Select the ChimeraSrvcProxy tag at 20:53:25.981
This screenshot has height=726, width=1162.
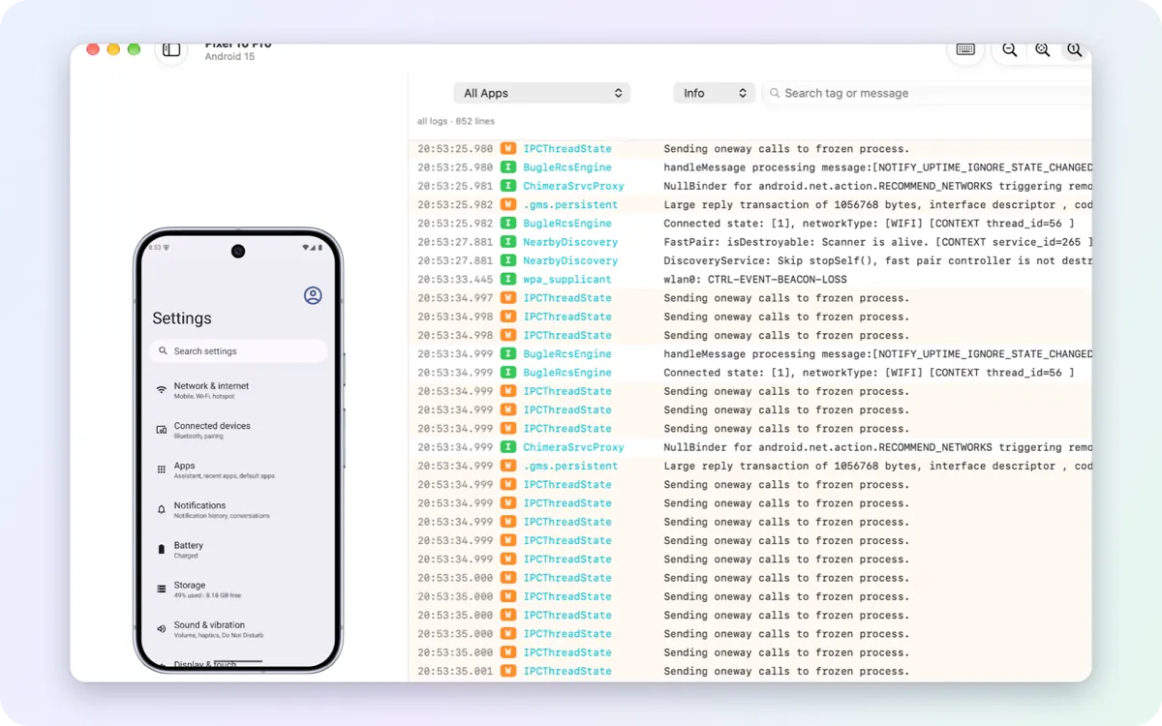tap(573, 186)
